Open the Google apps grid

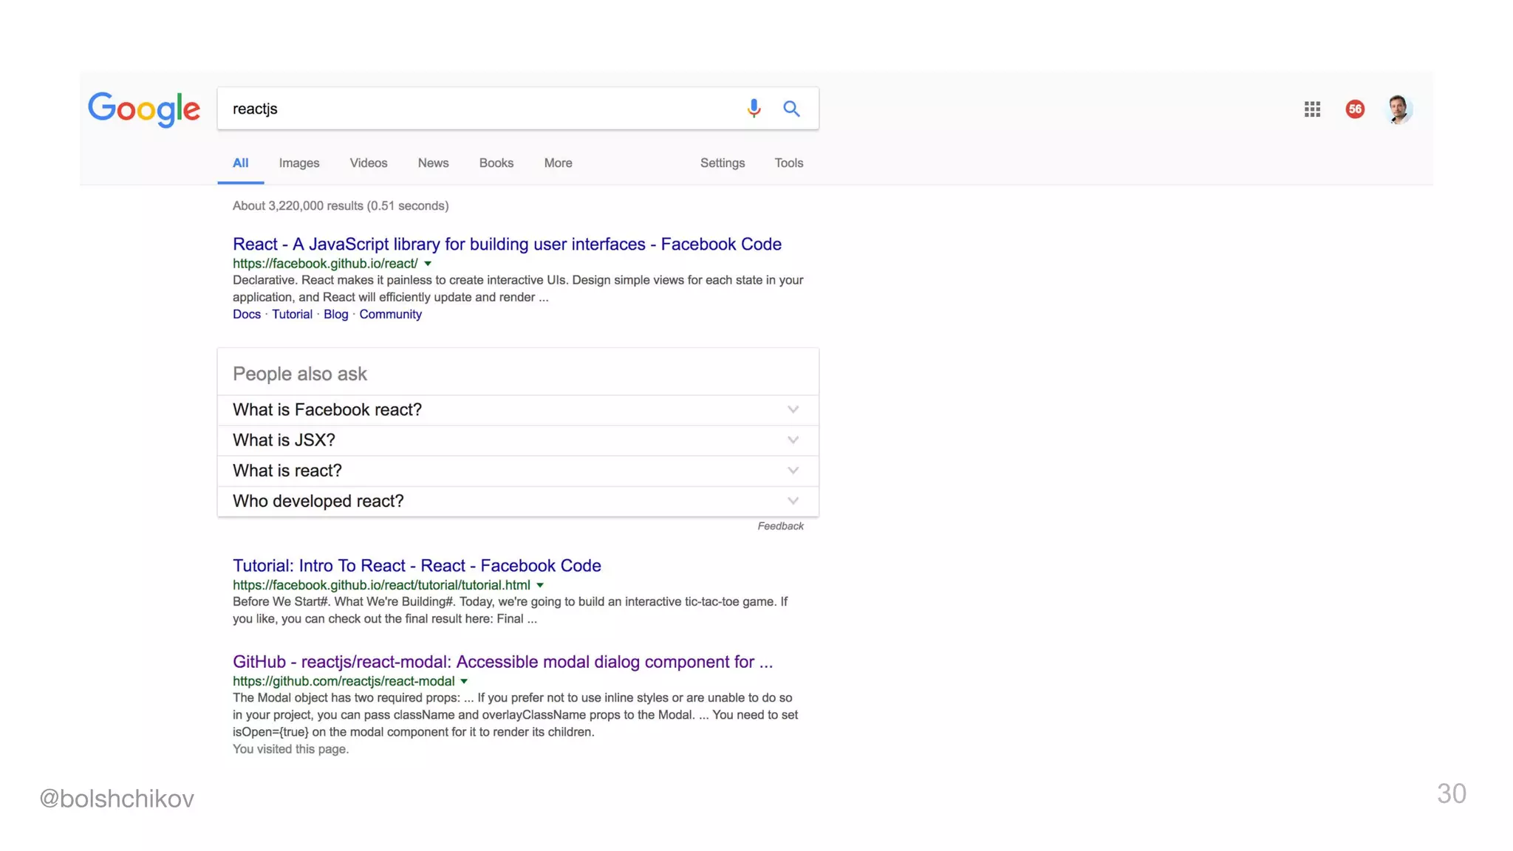[x=1312, y=109]
